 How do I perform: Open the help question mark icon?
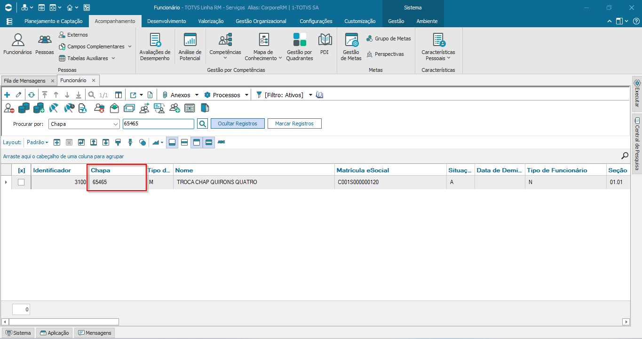[x=636, y=21]
